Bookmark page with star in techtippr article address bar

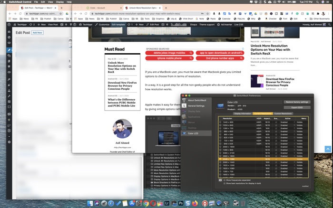(207, 14)
